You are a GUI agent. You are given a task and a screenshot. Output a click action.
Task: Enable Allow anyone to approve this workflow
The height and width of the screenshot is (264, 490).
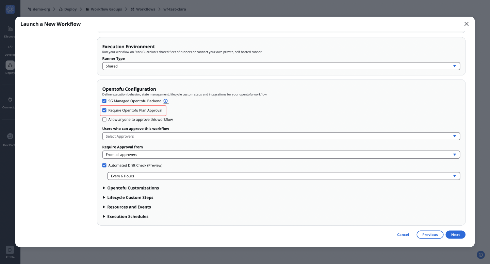point(104,120)
